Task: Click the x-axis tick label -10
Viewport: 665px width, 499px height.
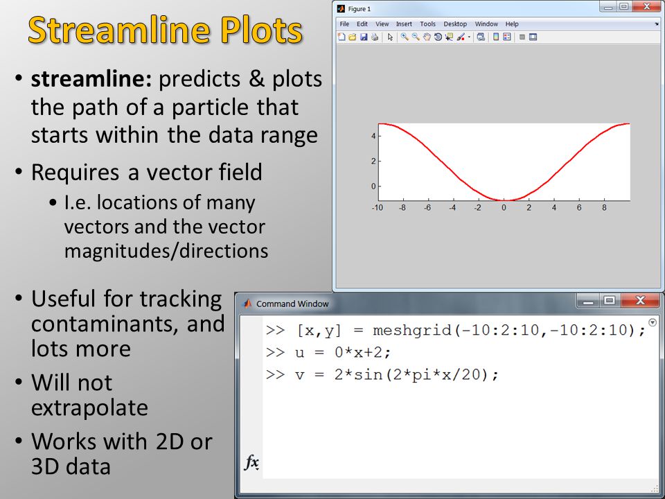Action: pos(377,208)
